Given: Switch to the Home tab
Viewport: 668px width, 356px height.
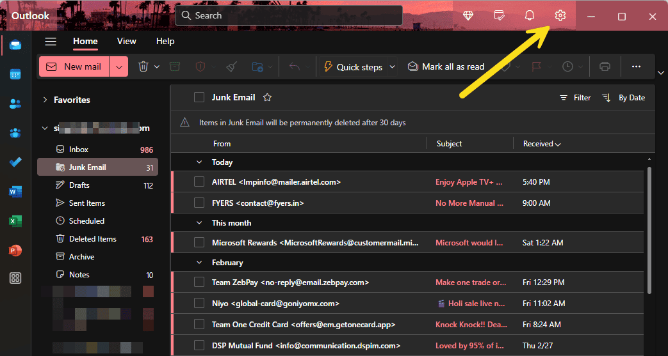Looking at the screenshot, I should (x=85, y=42).
